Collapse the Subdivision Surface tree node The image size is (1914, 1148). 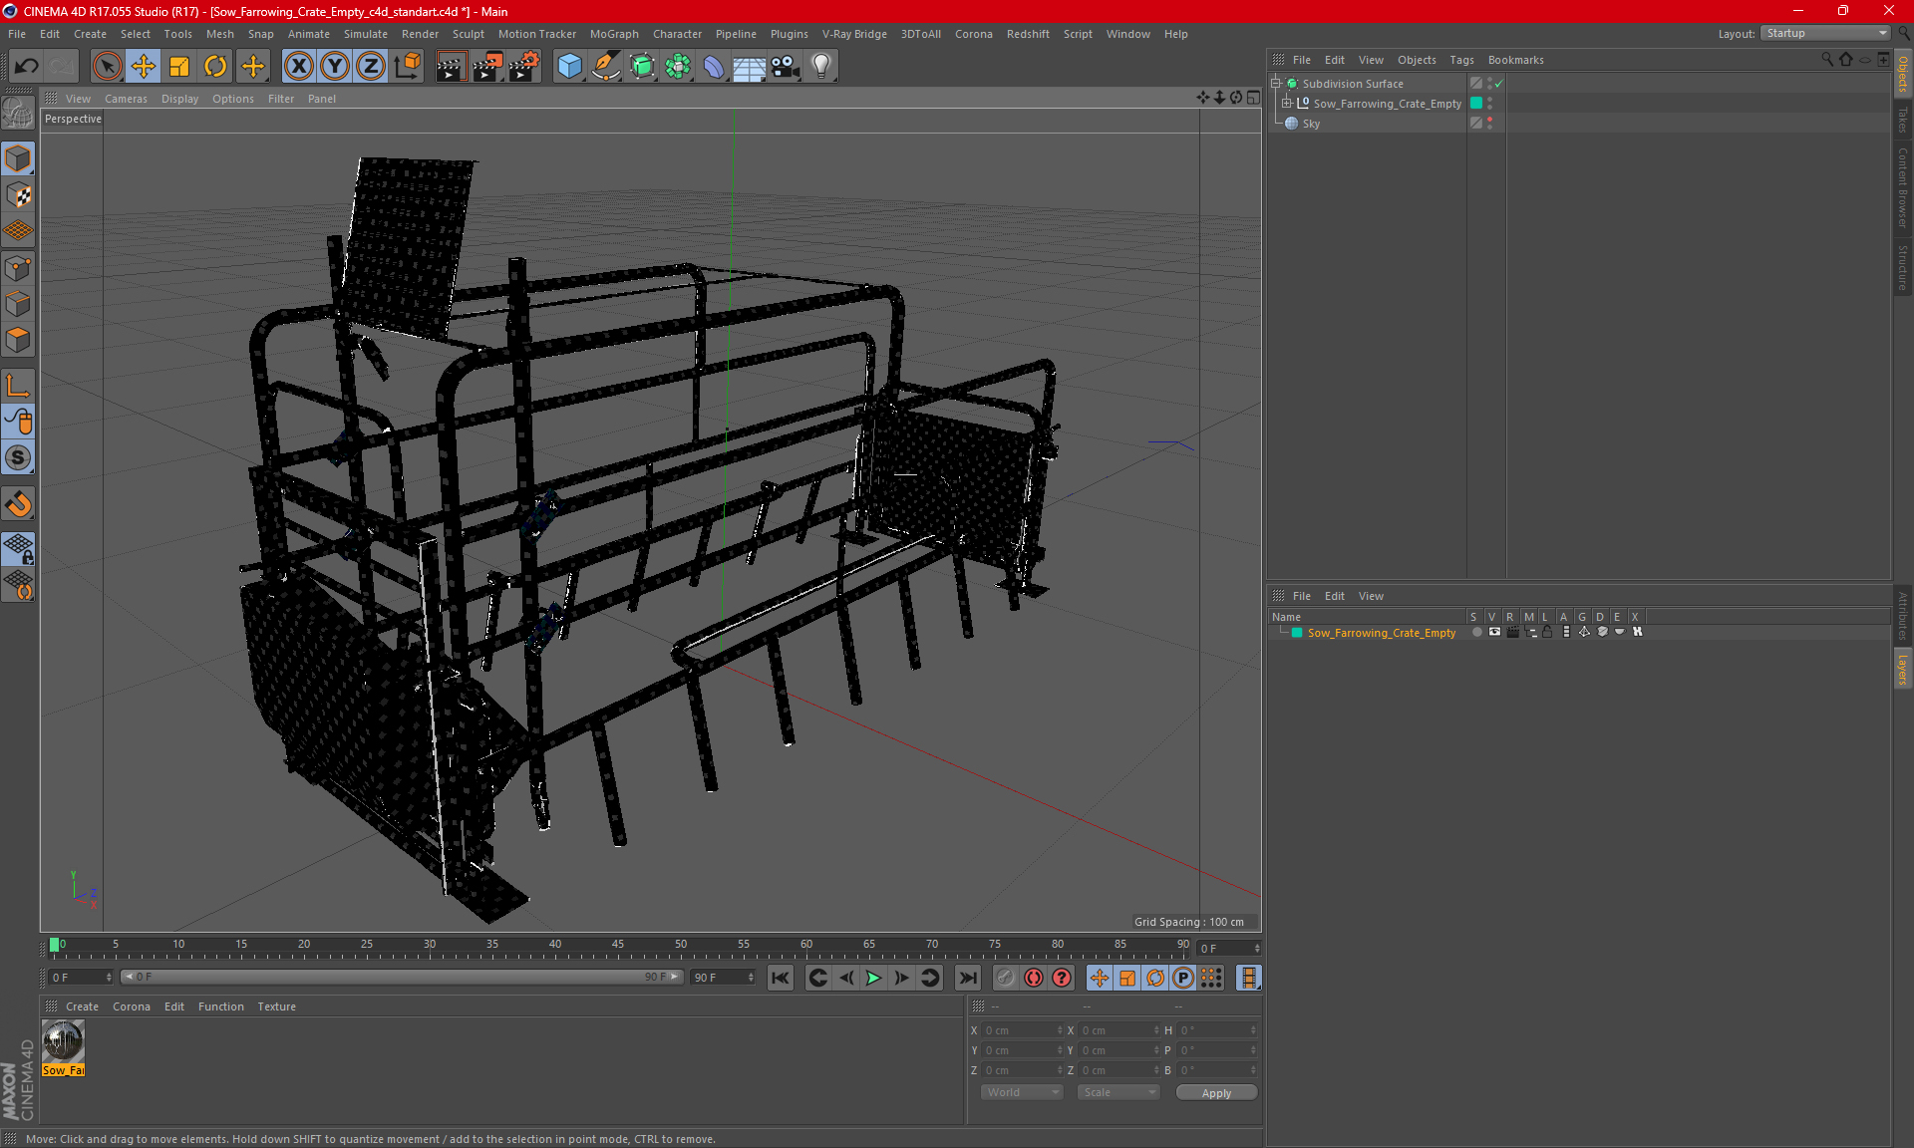pyautogui.click(x=1276, y=84)
